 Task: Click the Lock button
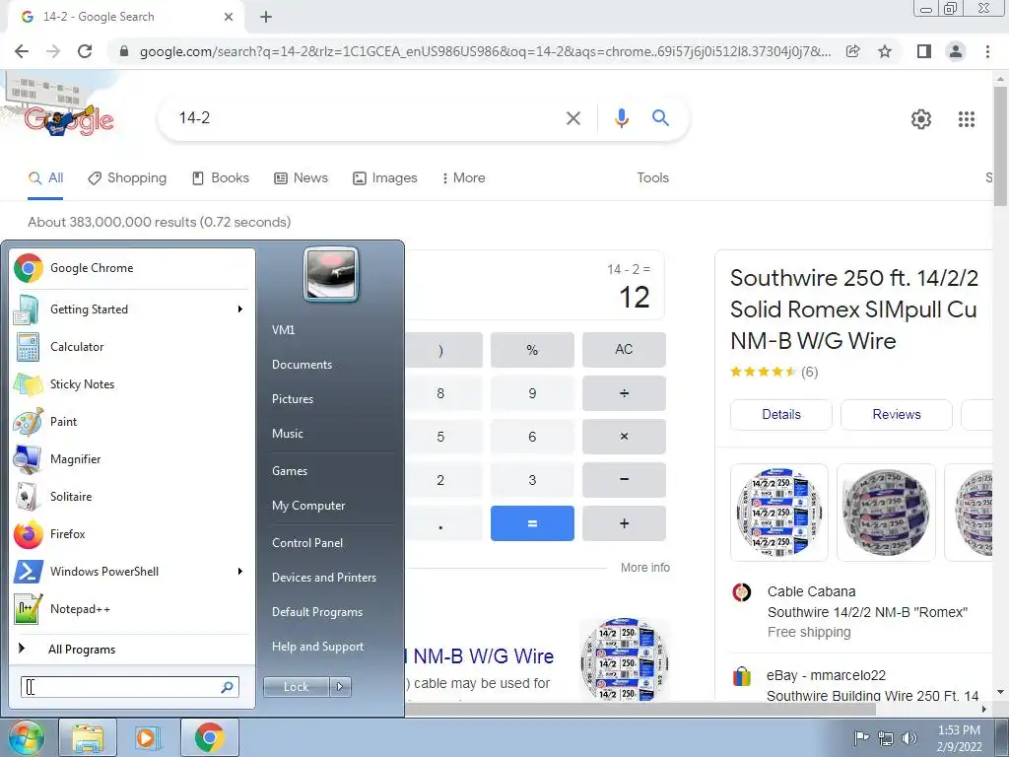click(x=296, y=687)
